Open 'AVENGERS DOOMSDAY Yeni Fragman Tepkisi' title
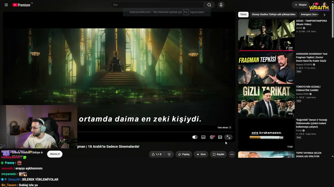The width and height of the screenshot is (334, 187). click(x=312, y=57)
